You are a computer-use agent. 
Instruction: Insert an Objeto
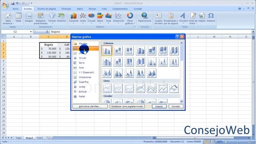click(x=202, y=18)
